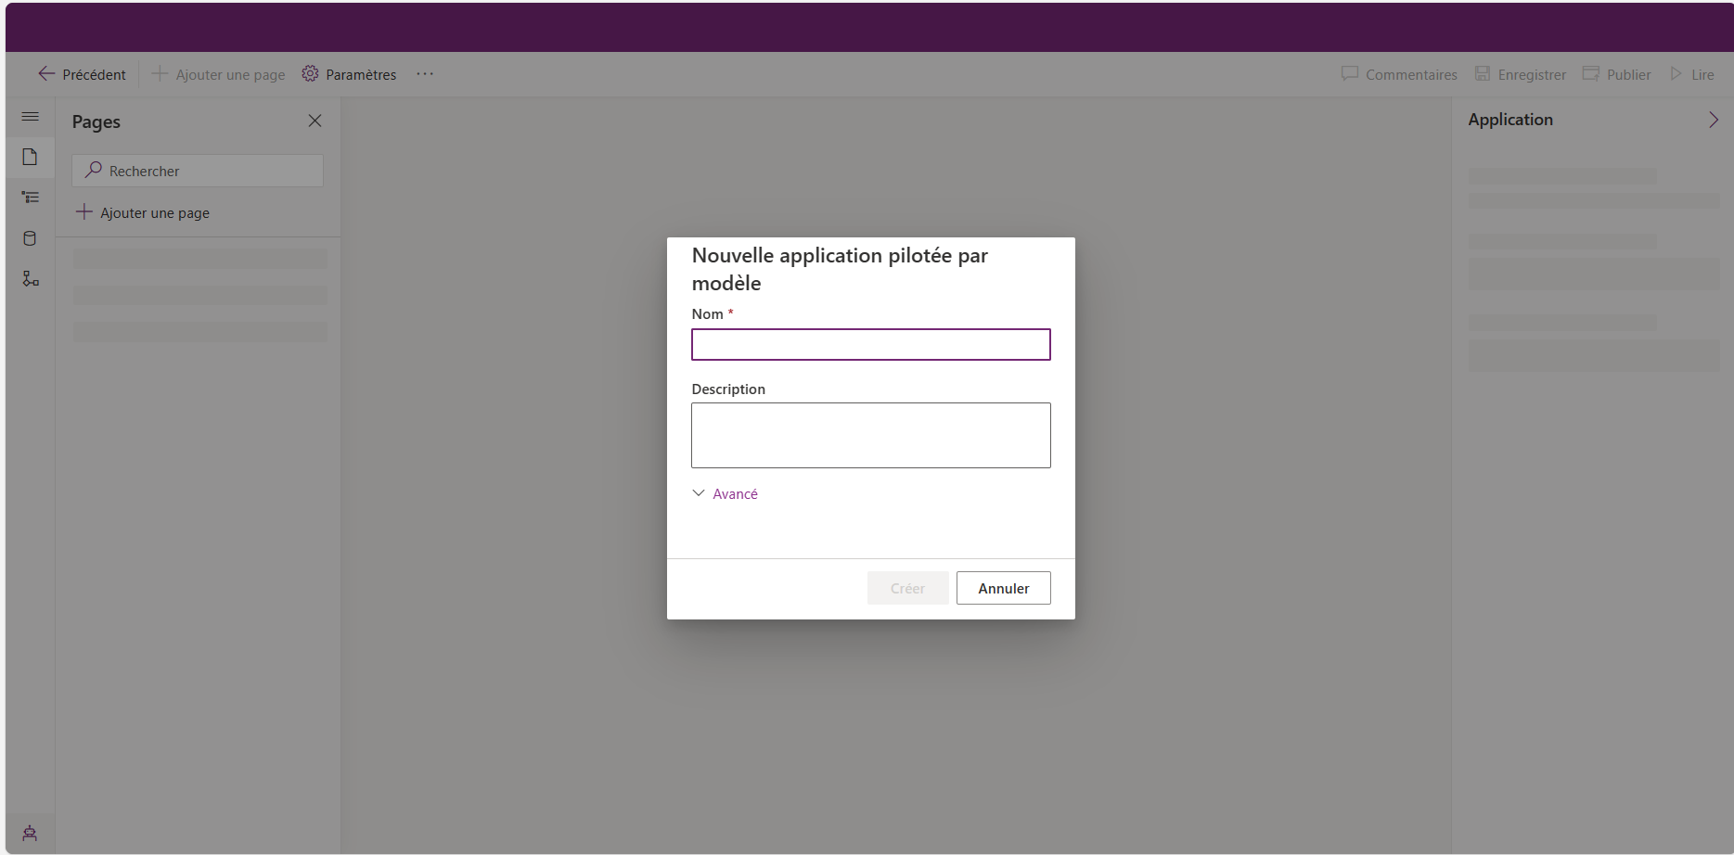Screen dimensions: 1734x855
Task: Expand the Avancé section
Action: pyautogui.click(x=726, y=494)
